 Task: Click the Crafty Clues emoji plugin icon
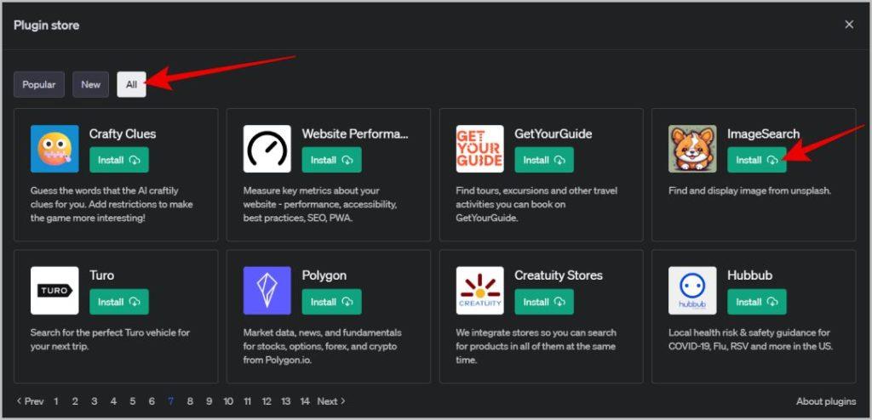pyautogui.click(x=54, y=149)
